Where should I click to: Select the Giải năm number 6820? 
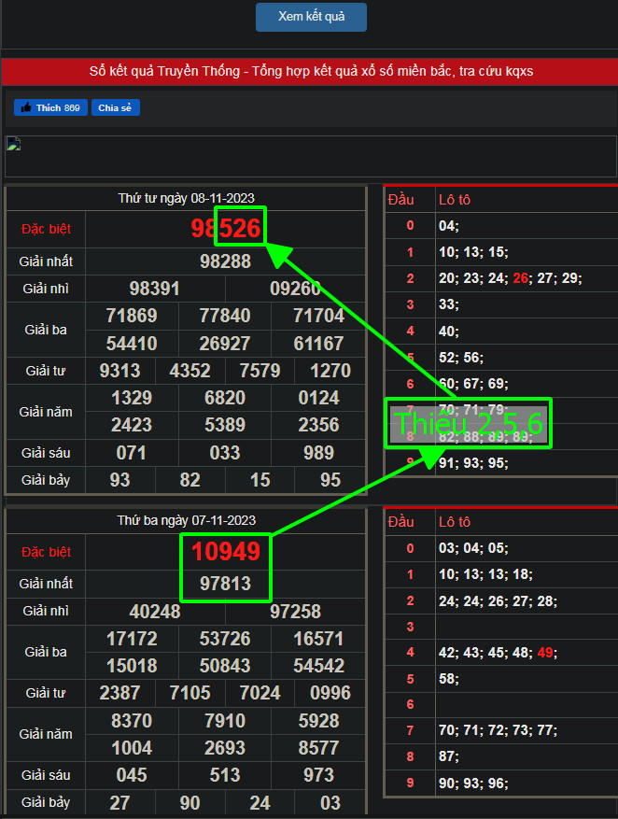[225, 398]
